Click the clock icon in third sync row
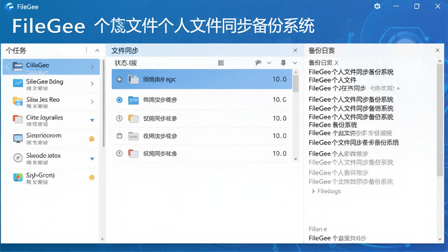Viewport: 448px width, 252px height. [x=119, y=118]
